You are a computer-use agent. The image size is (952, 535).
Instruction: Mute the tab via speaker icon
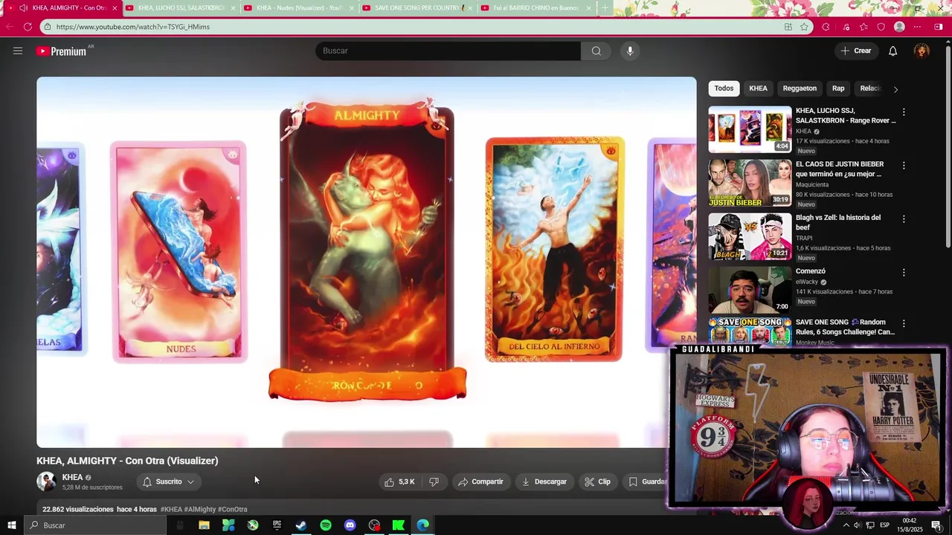pyautogui.click(x=23, y=8)
